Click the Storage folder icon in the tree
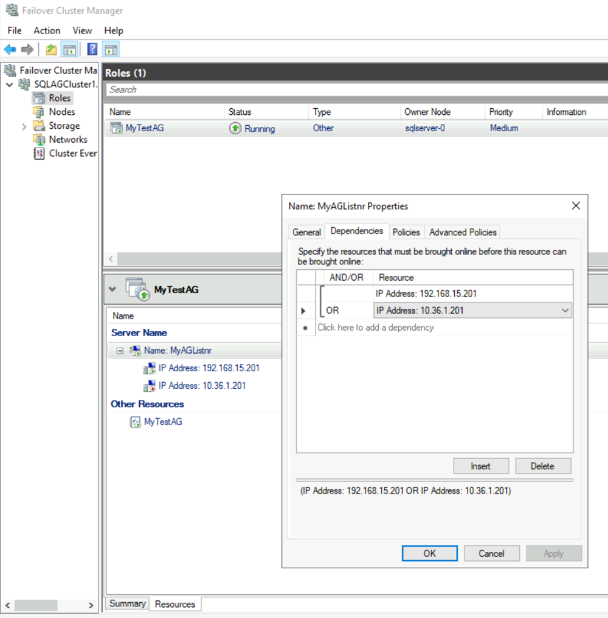Screen dimensions: 608x618 click(39, 126)
